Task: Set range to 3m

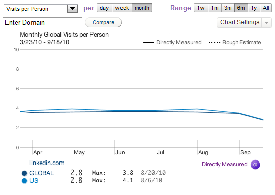Action: tap(228, 8)
